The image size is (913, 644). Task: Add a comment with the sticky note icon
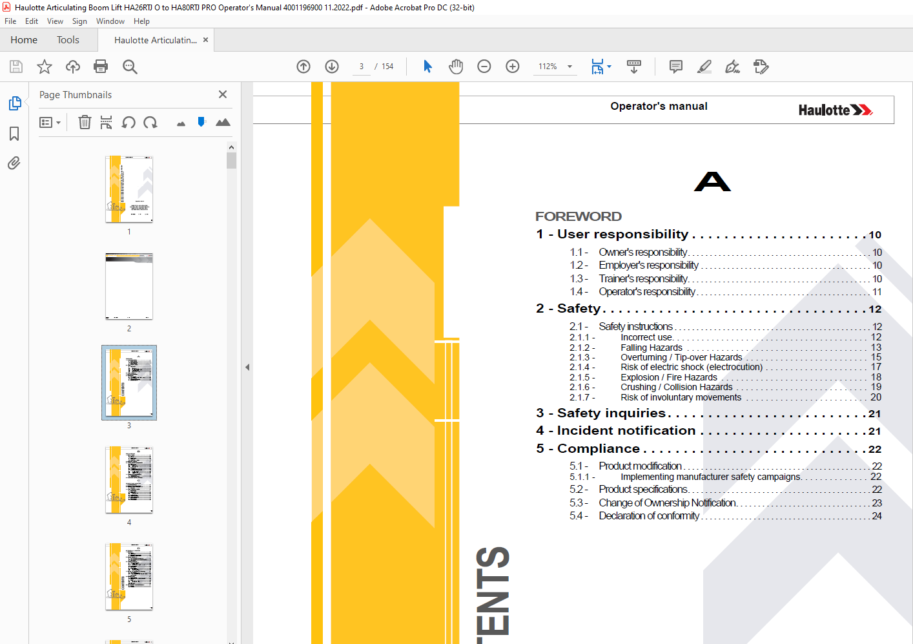click(676, 67)
